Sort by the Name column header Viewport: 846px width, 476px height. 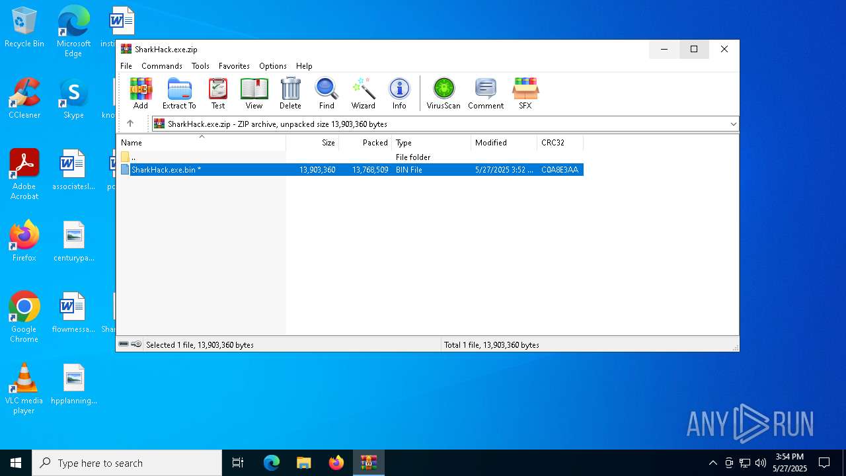click(202, 142)
